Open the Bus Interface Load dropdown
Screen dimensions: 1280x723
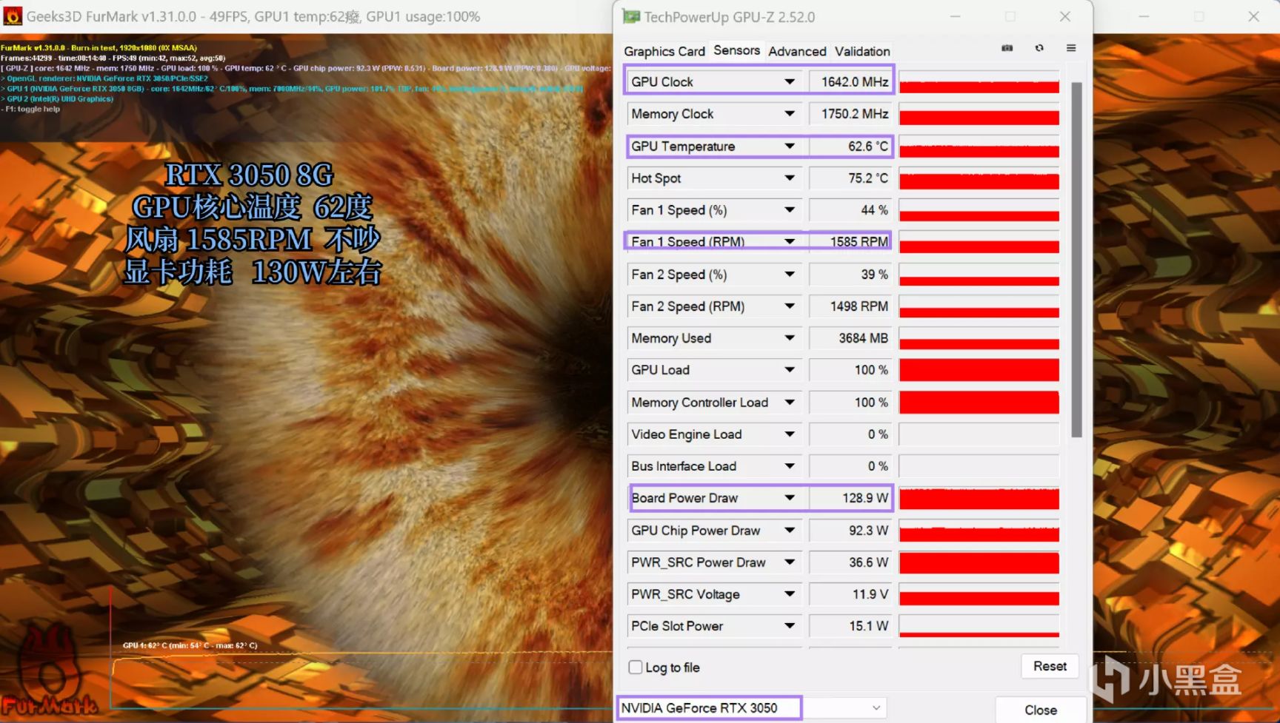tap(790, 465)
